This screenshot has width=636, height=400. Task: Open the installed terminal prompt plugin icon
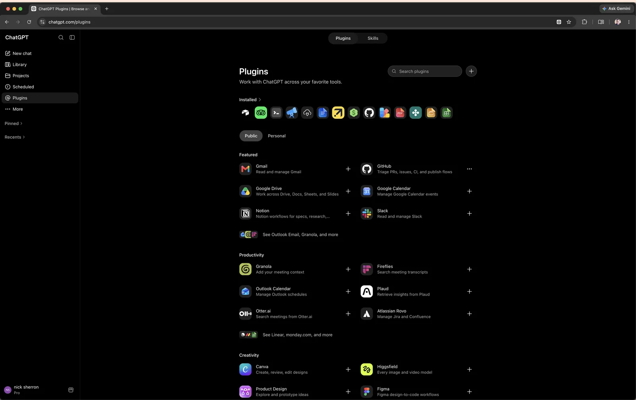pos(276,113)
